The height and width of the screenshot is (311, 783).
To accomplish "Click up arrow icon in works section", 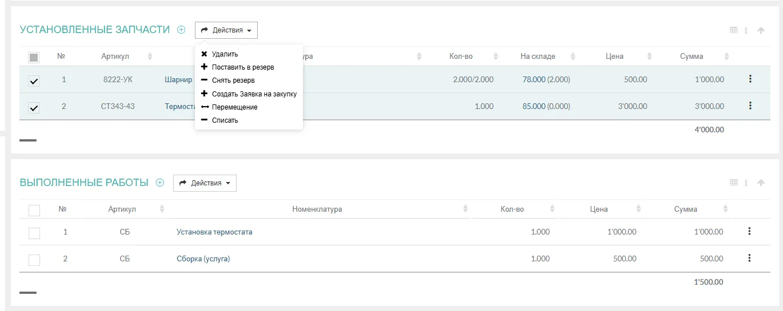I will pyautogui.click(x=761, y=183).
